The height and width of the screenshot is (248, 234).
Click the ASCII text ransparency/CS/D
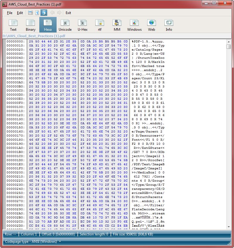coord(148,189)
